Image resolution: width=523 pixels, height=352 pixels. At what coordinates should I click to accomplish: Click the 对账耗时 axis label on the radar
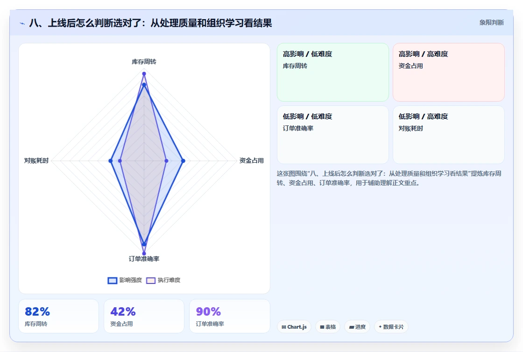(x=36, y=160)
